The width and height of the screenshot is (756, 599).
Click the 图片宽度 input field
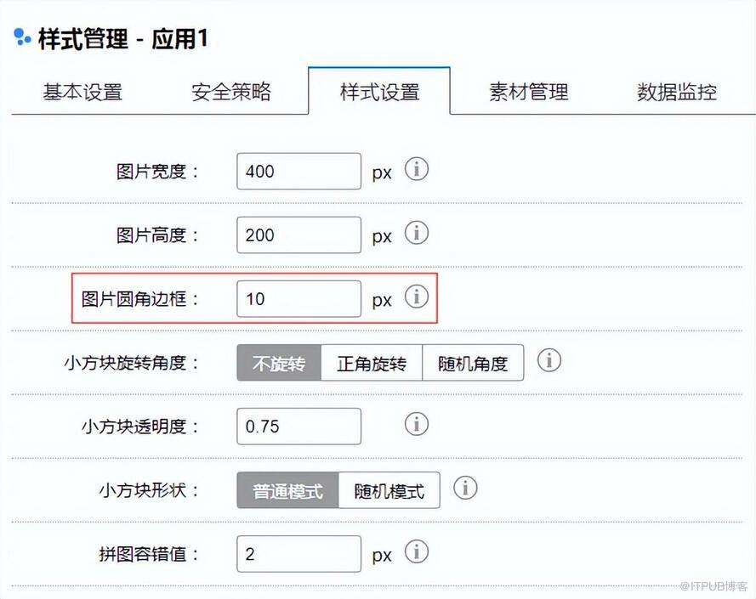click(298, 172)
